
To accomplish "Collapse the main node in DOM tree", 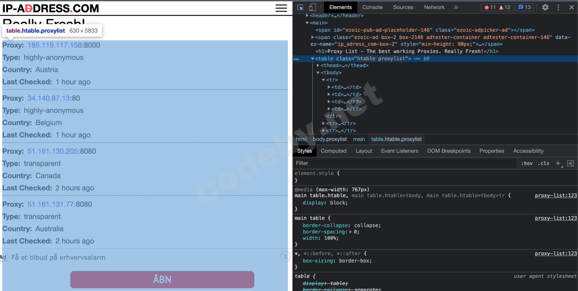I will click(307, 23).
